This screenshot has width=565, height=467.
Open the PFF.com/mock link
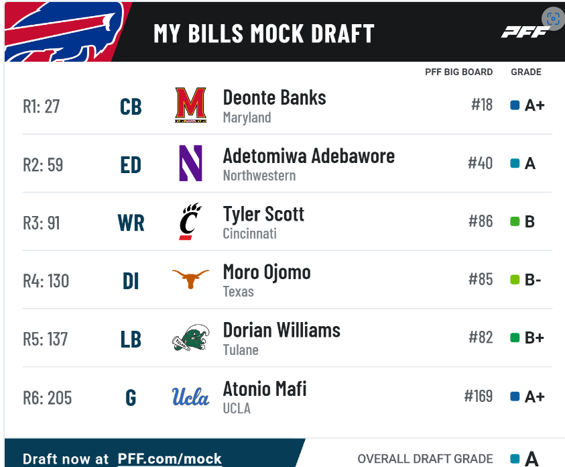[170, 459]
